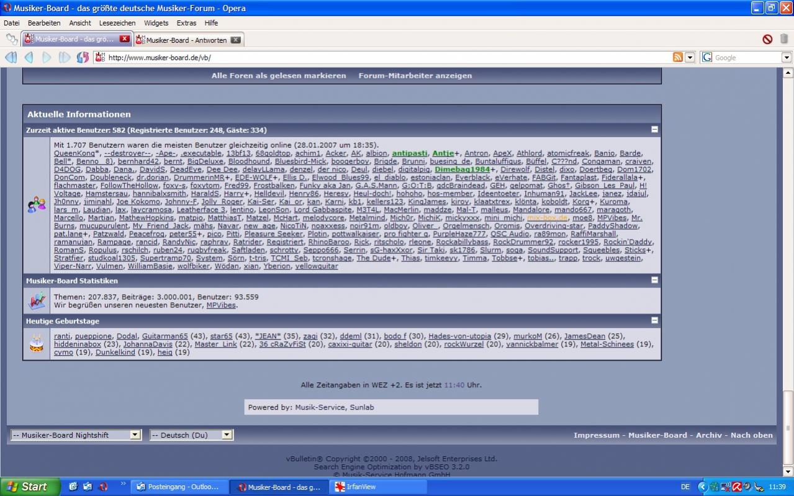Open user antipasti profile

point(410,153)
